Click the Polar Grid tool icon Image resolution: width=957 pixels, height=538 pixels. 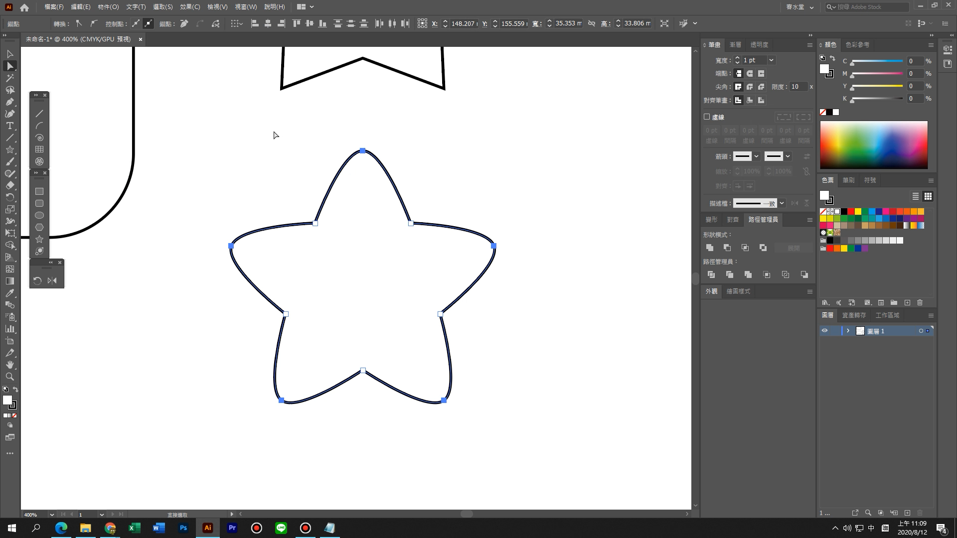(x=39, y=161)
